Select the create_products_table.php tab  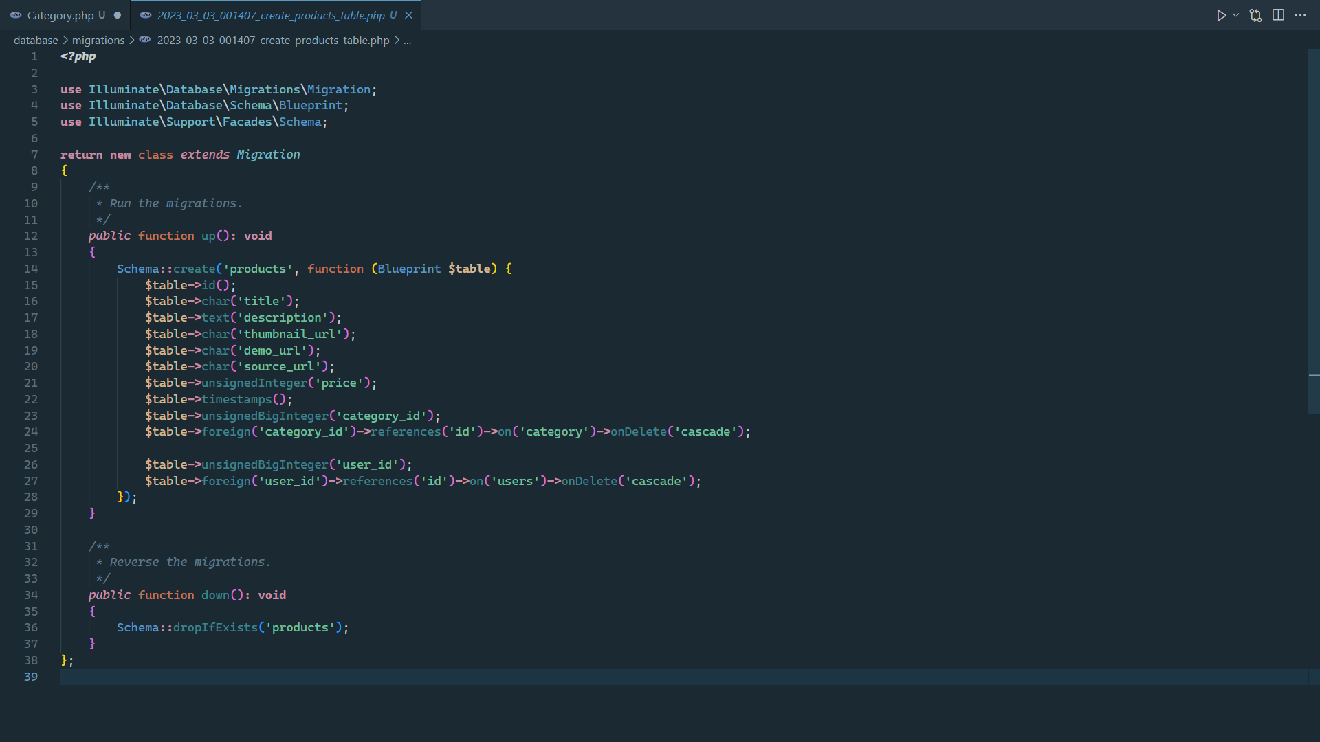(271, 15)
